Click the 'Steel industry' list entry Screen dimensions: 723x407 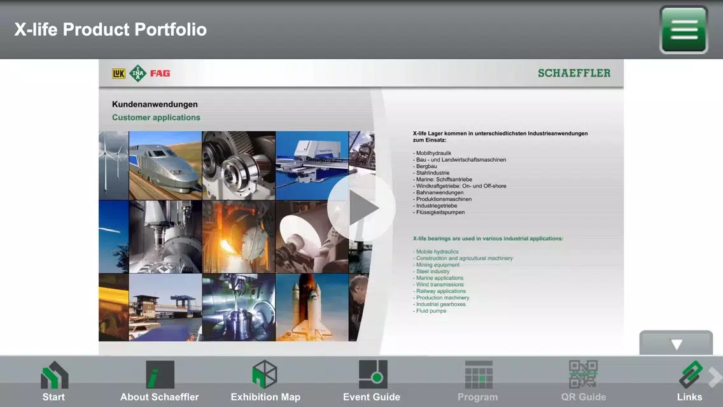[x=431, y=271]
